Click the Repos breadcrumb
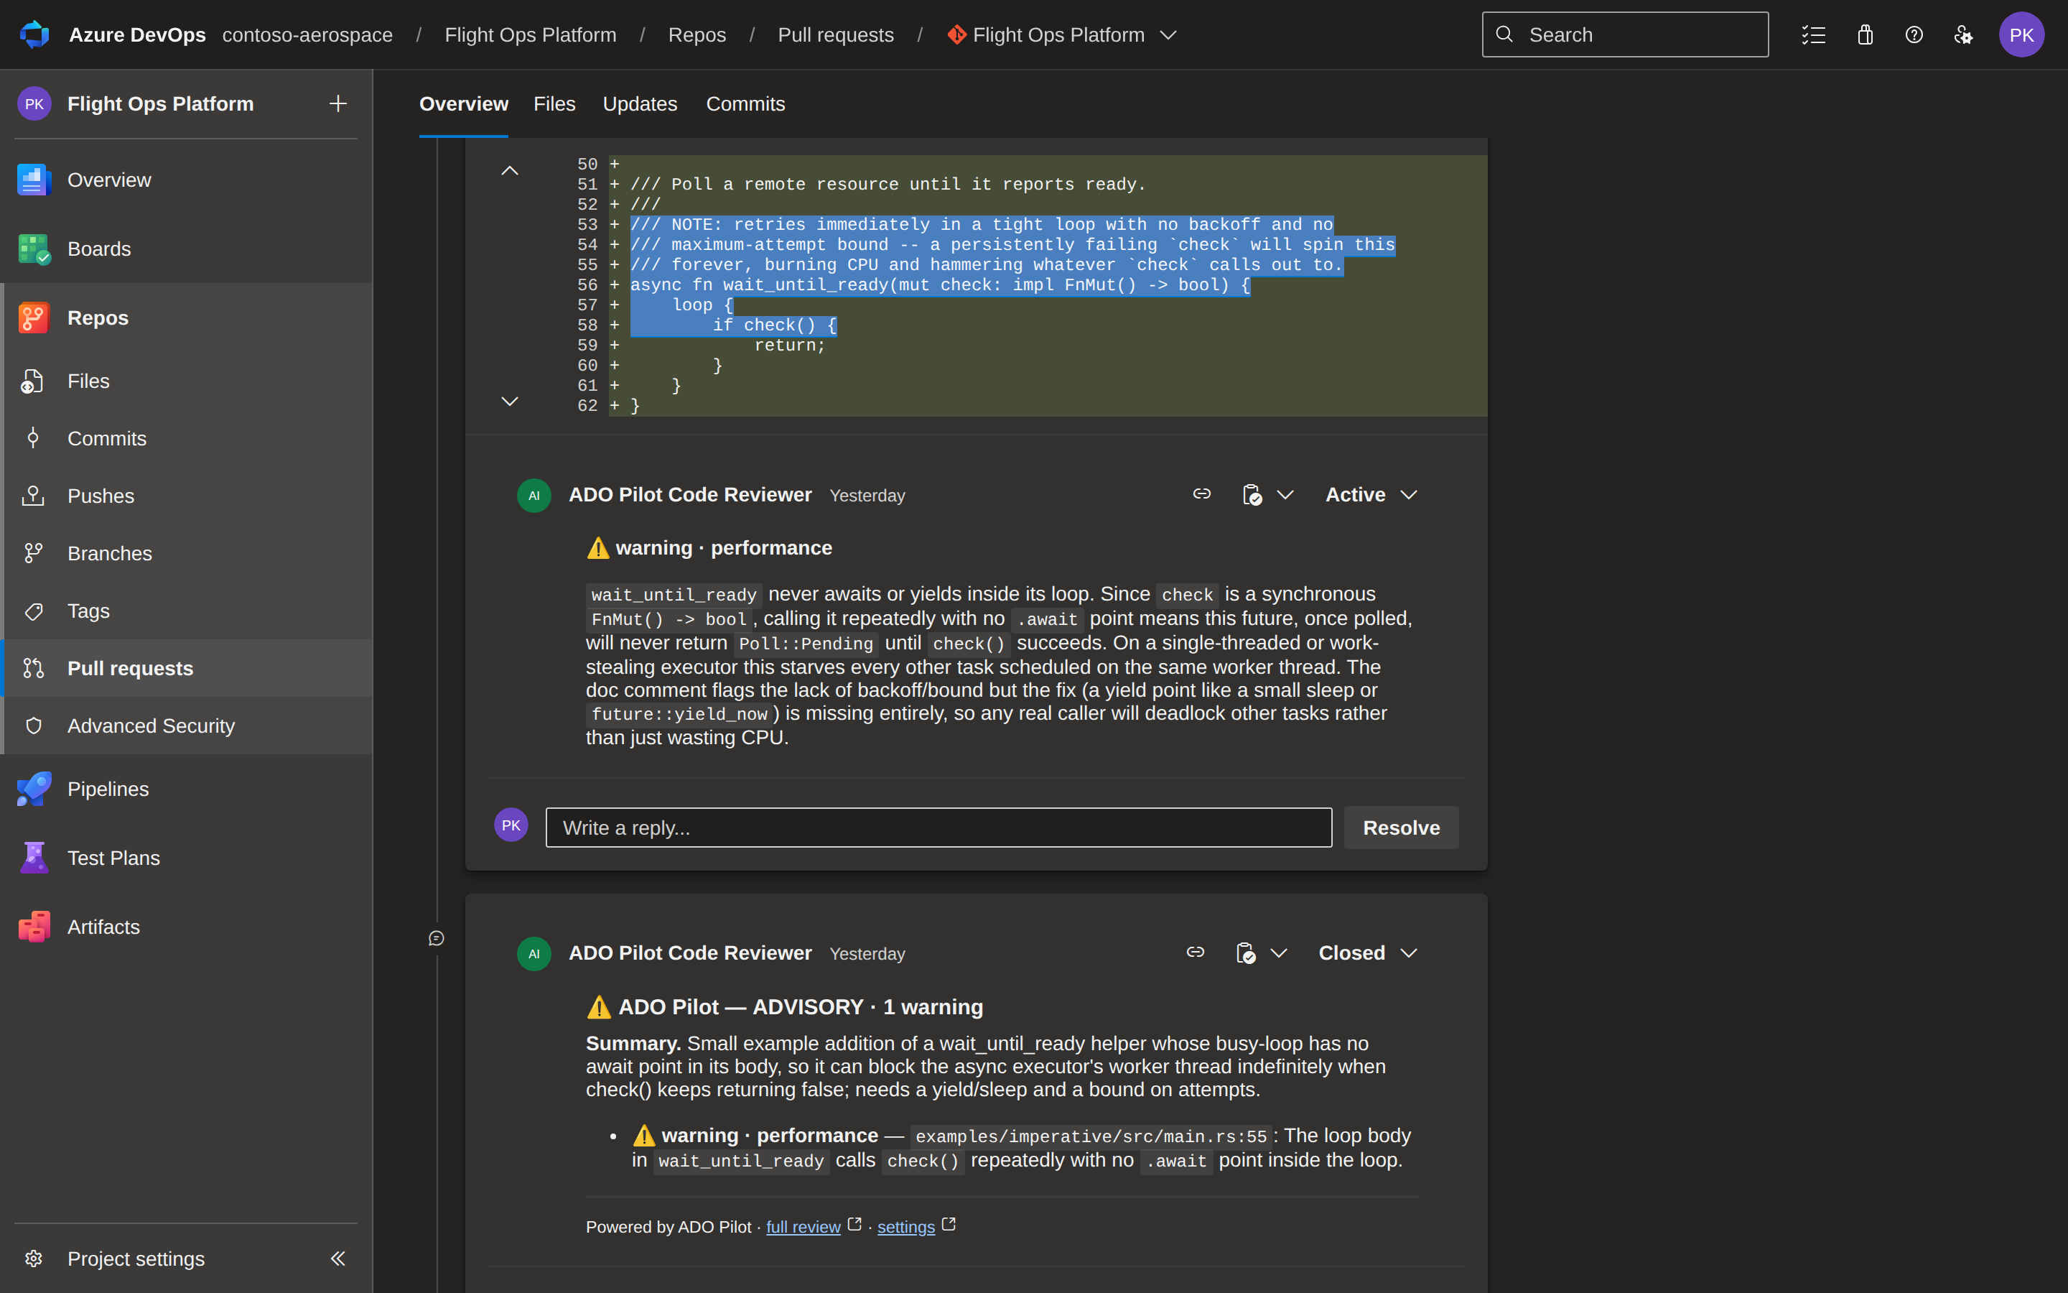This screenshot has width=2068, height=1293. click(697, 34)
